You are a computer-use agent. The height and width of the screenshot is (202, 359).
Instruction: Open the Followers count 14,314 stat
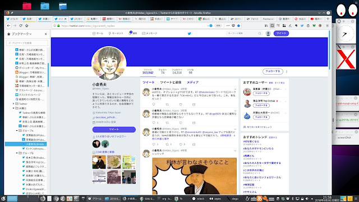point(177,71)
